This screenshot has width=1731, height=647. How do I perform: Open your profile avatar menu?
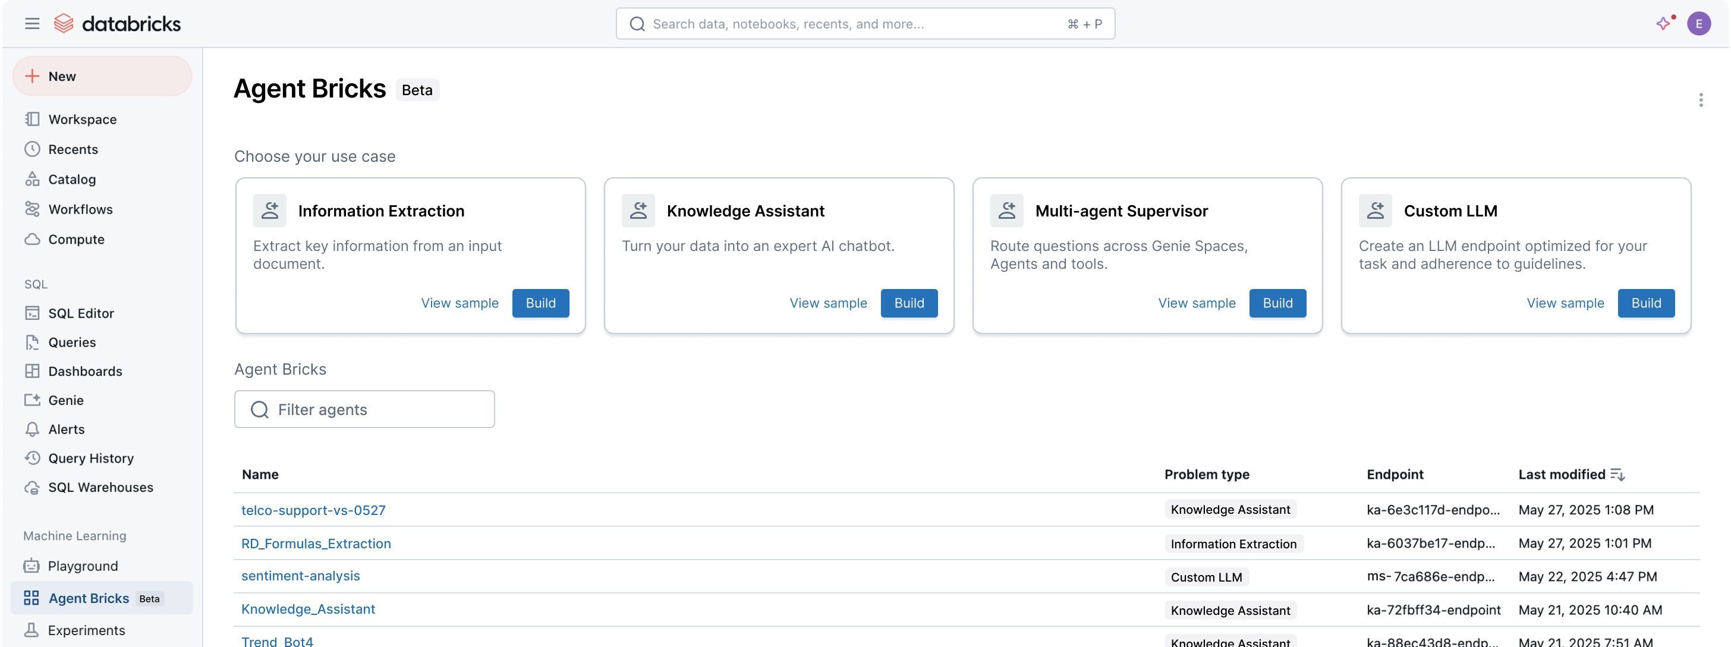[x=1699, y=23]
